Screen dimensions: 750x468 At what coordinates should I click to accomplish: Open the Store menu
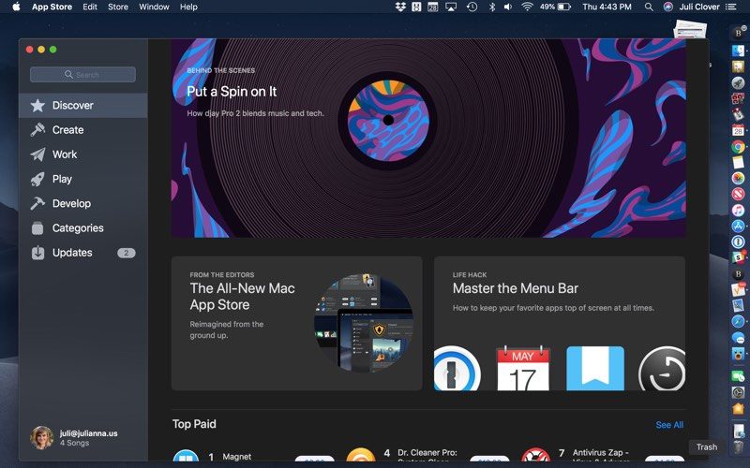tap(118, 7)
